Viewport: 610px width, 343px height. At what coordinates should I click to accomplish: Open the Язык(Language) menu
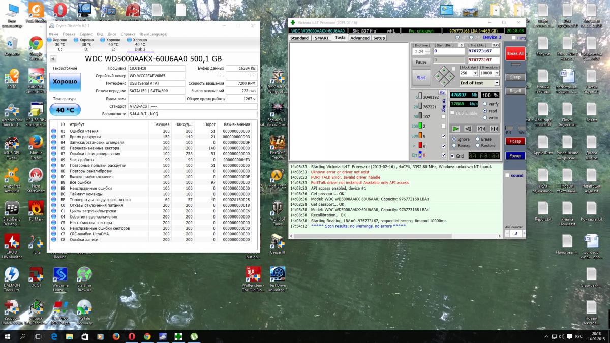154,34
